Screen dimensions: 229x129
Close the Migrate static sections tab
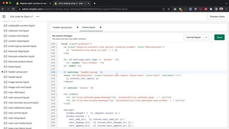[x=50, y=3]
